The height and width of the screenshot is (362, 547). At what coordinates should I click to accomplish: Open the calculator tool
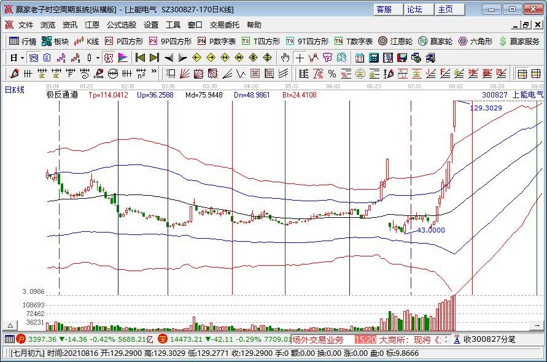373,58
